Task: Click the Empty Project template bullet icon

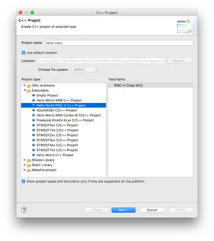Action: tap(34, 95)
